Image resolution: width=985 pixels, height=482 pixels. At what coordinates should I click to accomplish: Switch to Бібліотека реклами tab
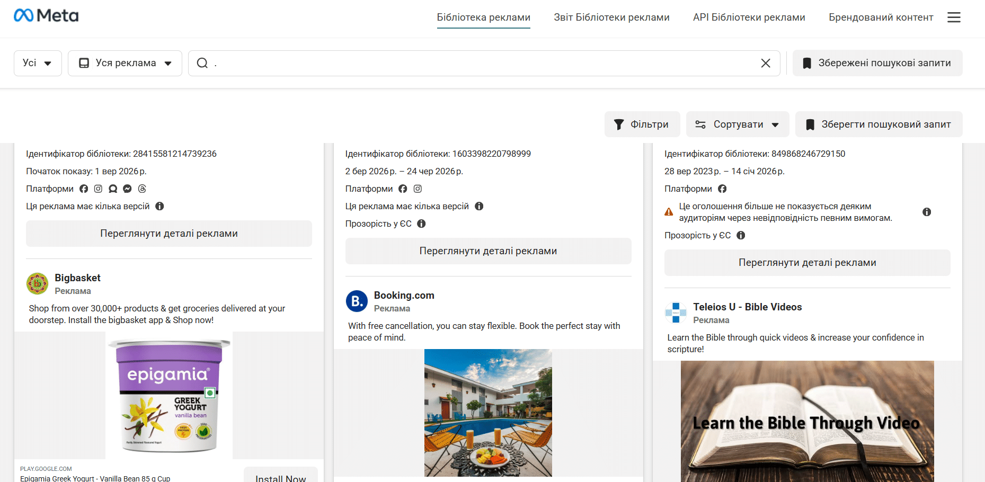pyautogui.click(x=483, y=17)
